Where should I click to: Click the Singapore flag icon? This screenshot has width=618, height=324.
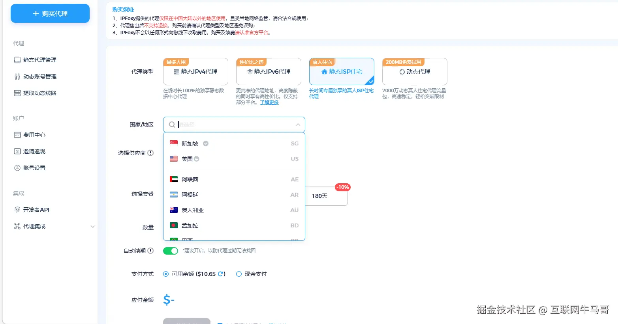174,143
